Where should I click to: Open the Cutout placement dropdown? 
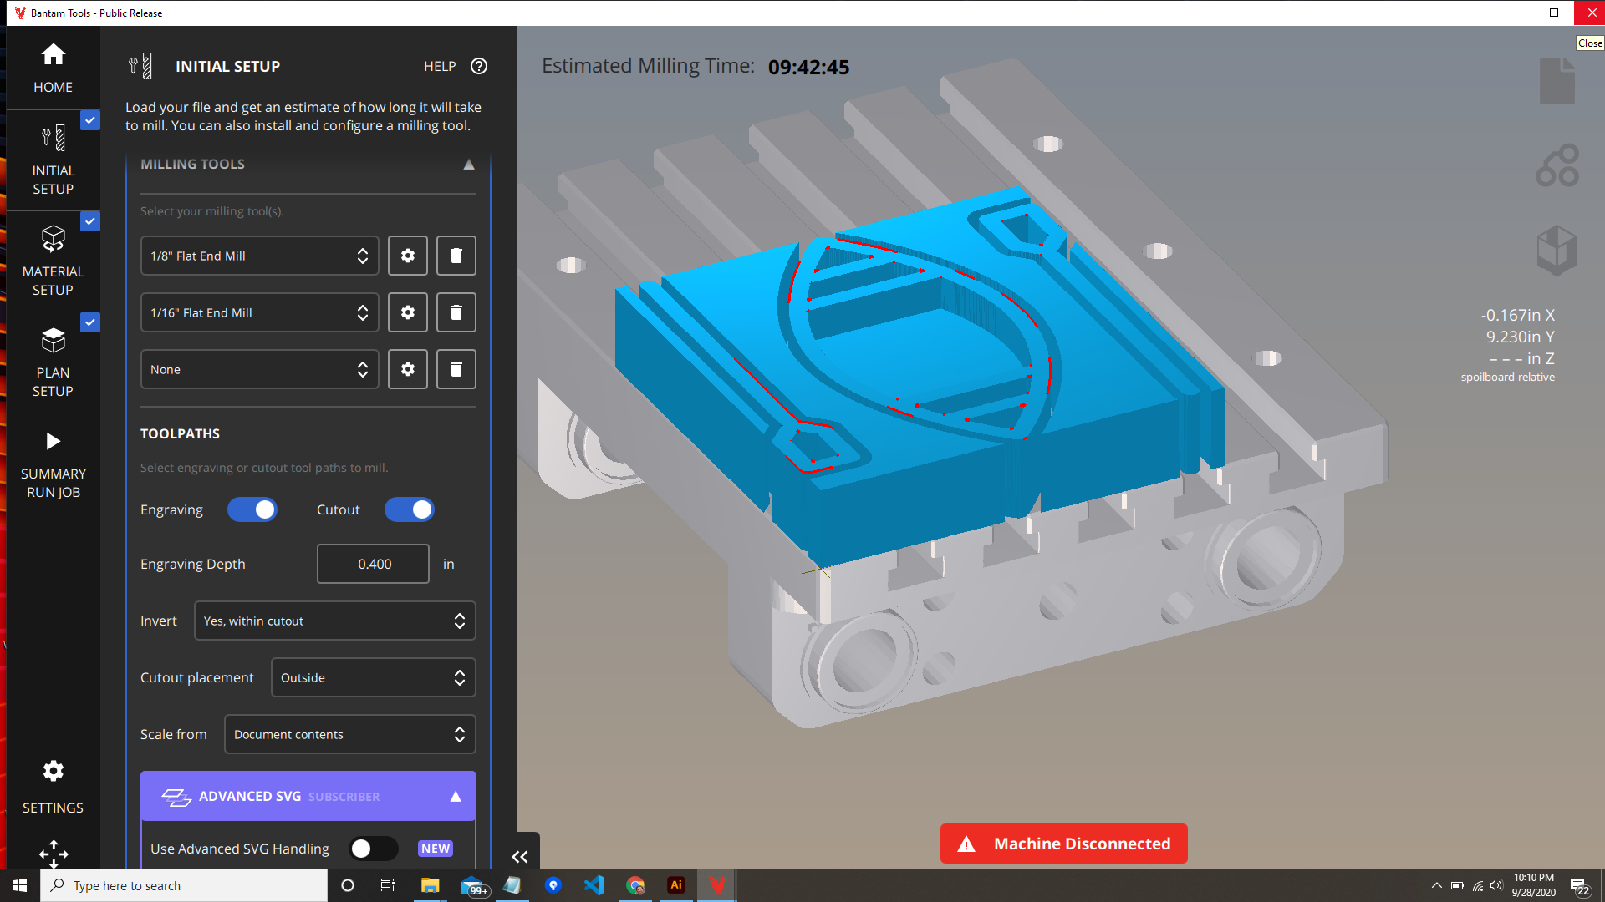tap(374, 677)
